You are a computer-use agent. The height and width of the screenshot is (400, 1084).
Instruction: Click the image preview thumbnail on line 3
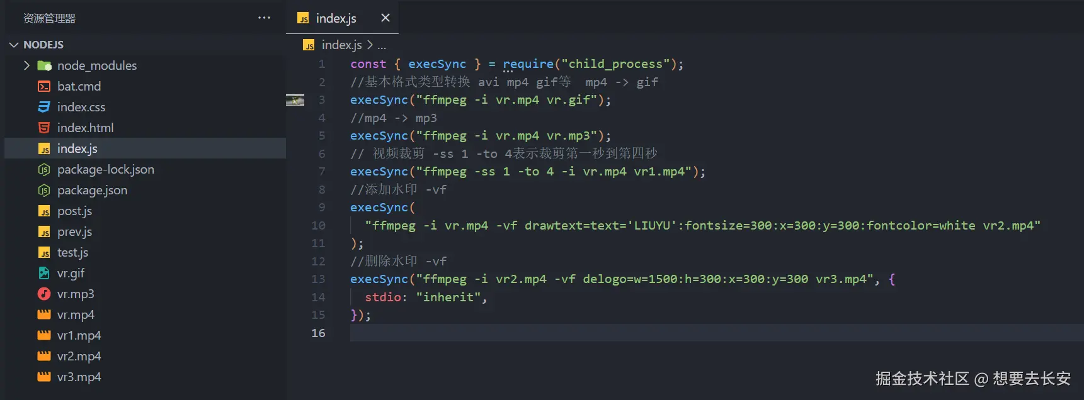pos(295,100)
